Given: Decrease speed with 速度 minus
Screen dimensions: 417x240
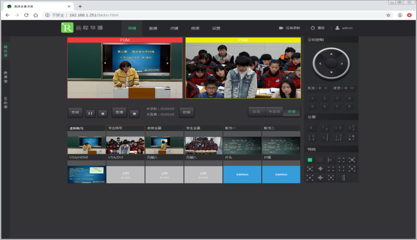Looking at the screenshot, I should pos(351,88).
